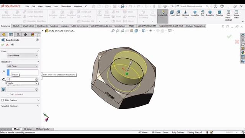Open ConfigurationManager tab icon

pos(18,34)
